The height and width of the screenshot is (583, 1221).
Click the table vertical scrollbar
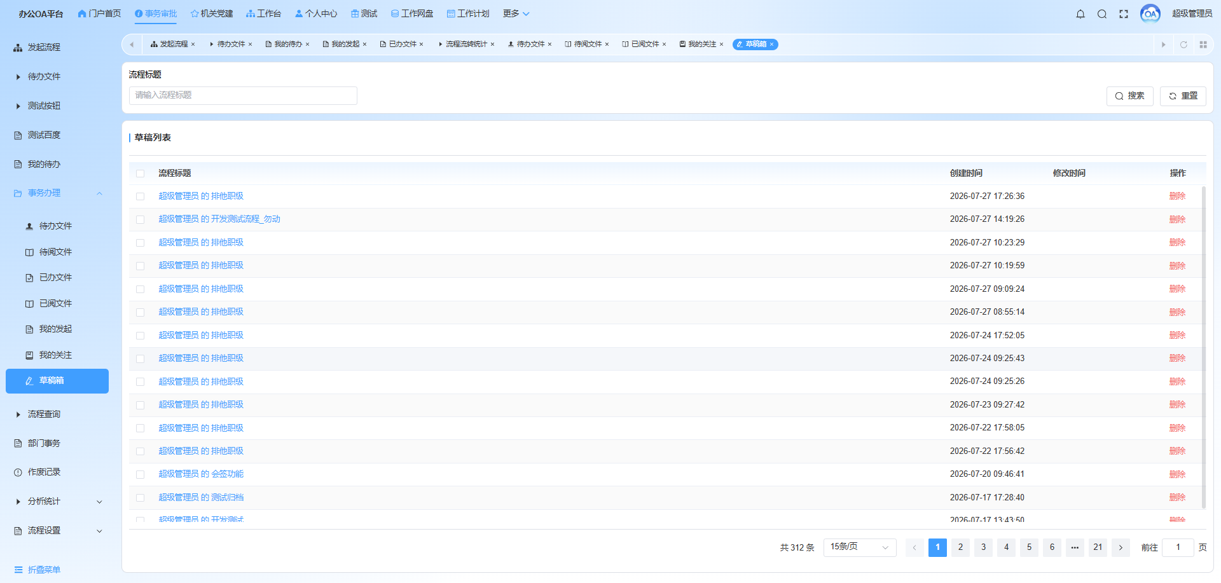pyautogui.click(x=1204, y=347)
